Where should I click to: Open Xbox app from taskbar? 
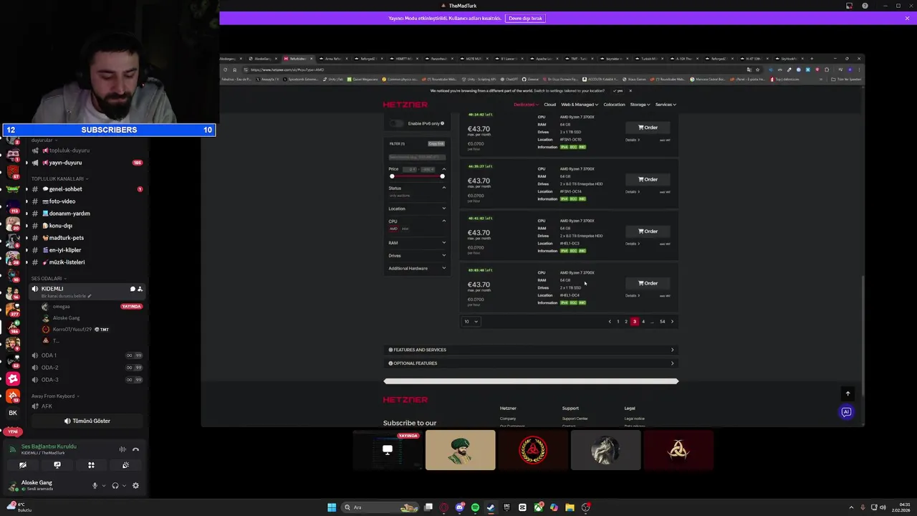coord(539,507)
